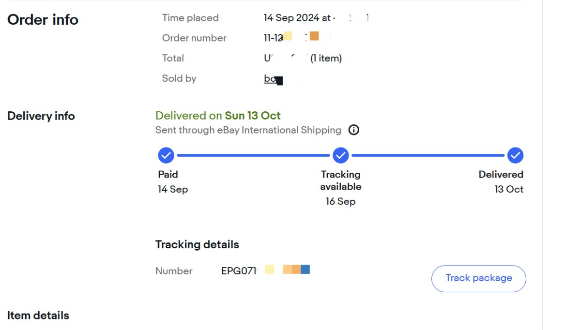Select the EPG071 tracking number

(x=265, y=270)
